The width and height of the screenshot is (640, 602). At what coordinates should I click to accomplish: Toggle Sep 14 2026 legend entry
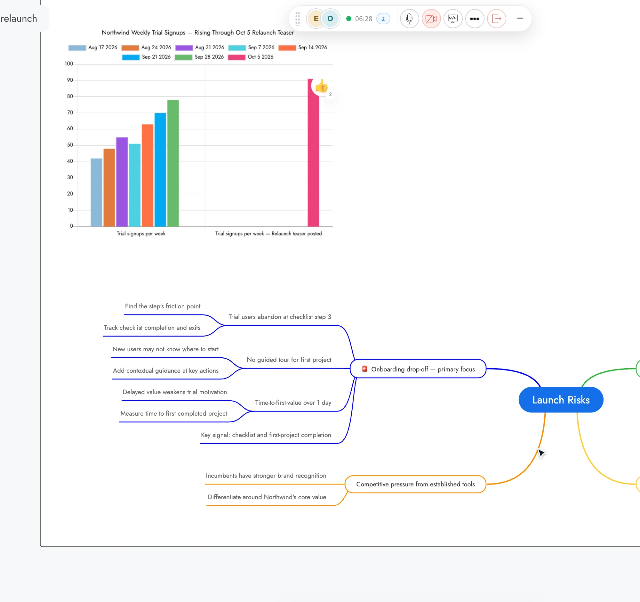tap(303, 48)
